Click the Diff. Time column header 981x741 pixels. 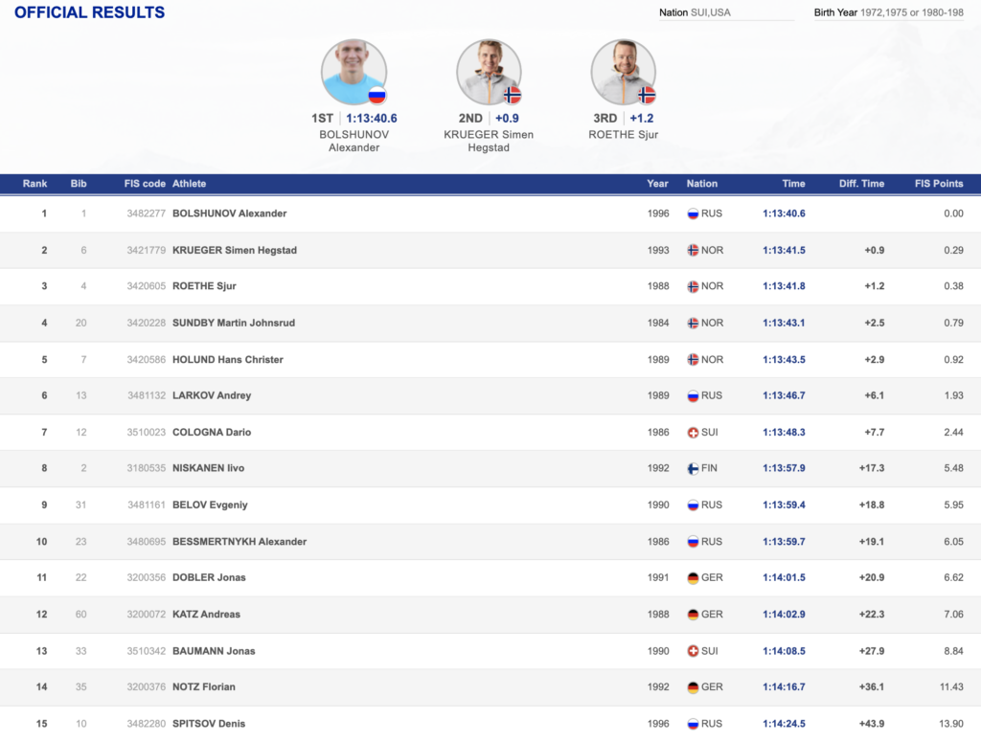[x=860, y=184]
